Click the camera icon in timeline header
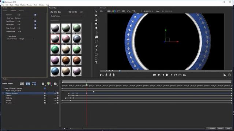234x131 pixels. (28, 84)
